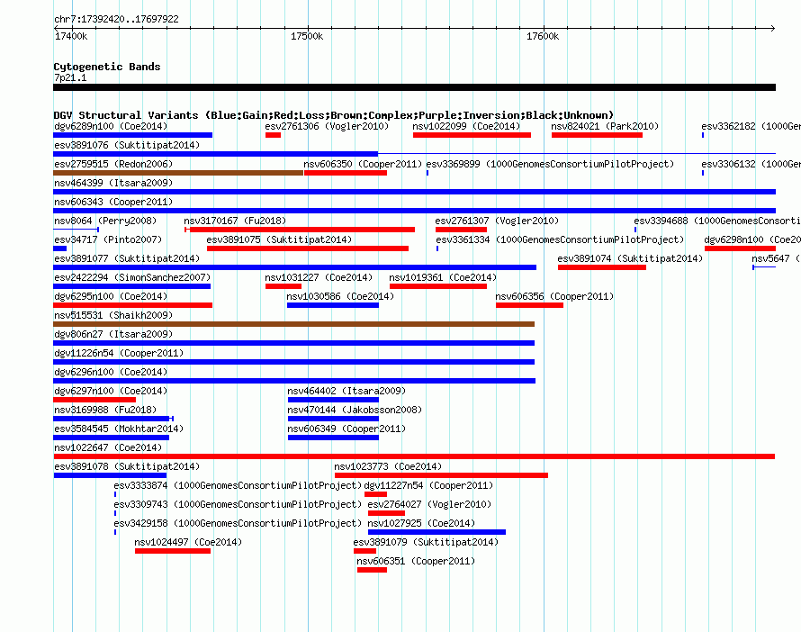Click esv2761307 (Vogler2010) label
This screenshot has height=632, width=801.
[x=497, y=221]
